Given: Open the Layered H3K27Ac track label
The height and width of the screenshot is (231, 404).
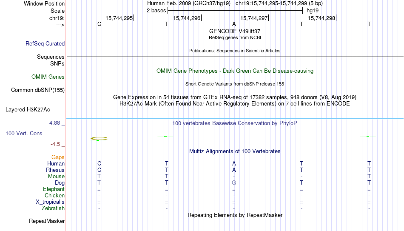Looking at the screenshot, I should pos(28,110).
